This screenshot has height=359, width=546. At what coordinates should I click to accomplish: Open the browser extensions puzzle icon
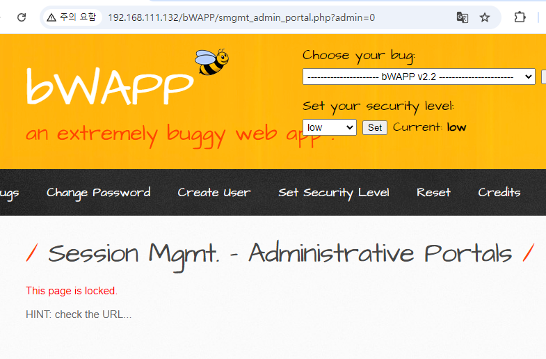point(520,17)
